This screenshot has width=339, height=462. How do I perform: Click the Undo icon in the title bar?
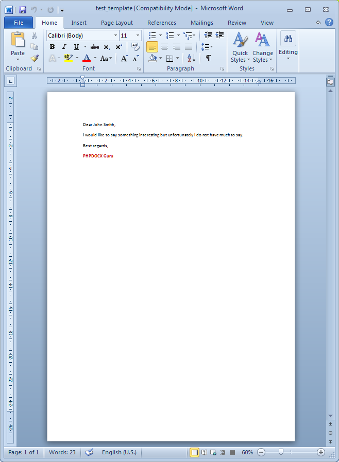(x=34, y=10)
